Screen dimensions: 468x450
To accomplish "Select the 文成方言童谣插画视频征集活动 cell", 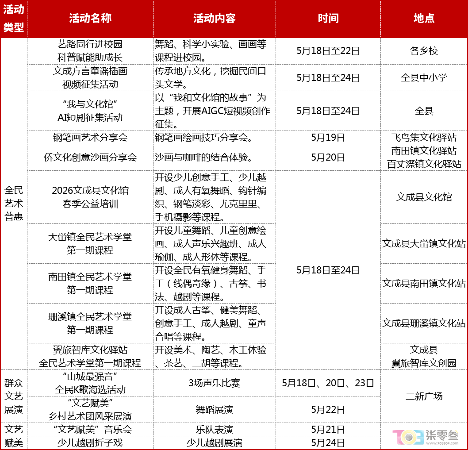I will [x=90, y=77].
